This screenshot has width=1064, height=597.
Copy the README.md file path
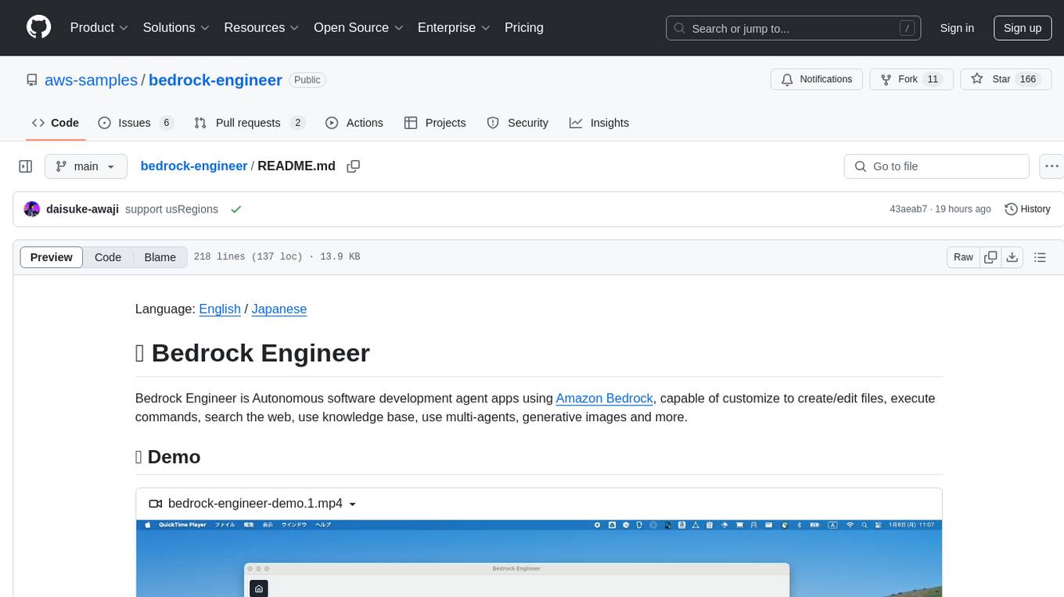[x=354, y=166]
